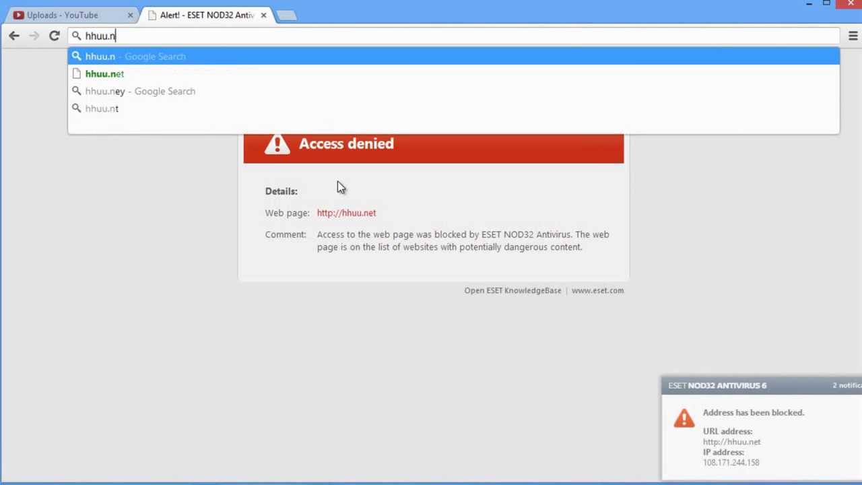
Task: Click the YouTube favicon on Uploads tab
Action: coord(18,15)
